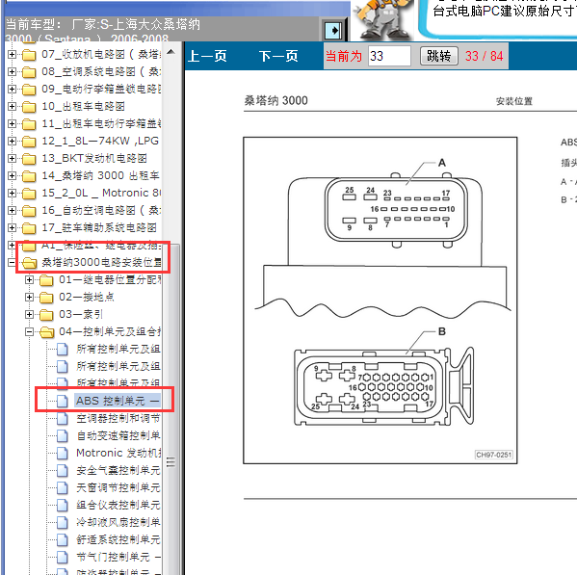Click the 桑塔纳 3000 page heading
Screen dimensions: 577x575
pos(276,100)
